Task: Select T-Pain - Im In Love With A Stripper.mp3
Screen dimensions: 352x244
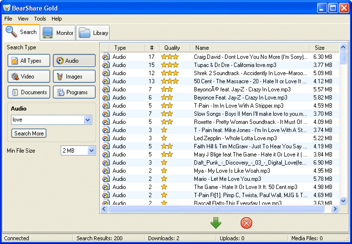Action: point(239,106)
